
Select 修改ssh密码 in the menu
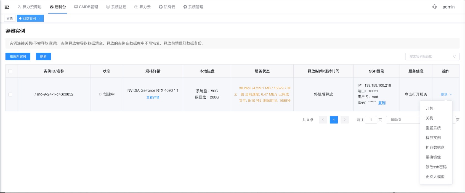(x=436, y=167)
